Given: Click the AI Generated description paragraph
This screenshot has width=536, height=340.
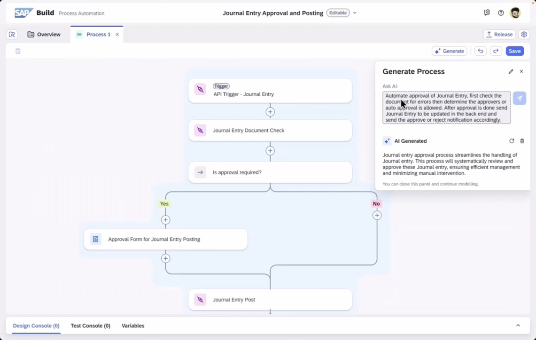Looking at the screenshot, I should point(451,164).
